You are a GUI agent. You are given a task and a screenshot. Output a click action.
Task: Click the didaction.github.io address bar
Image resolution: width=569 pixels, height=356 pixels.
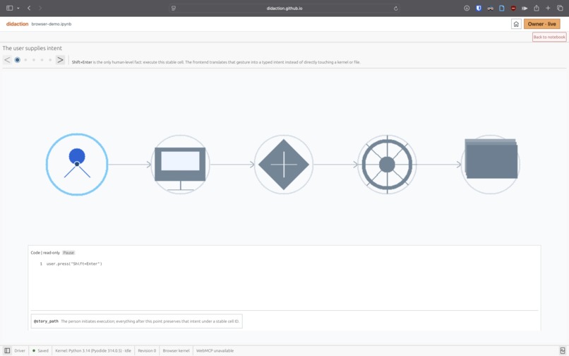coord(284,8)
